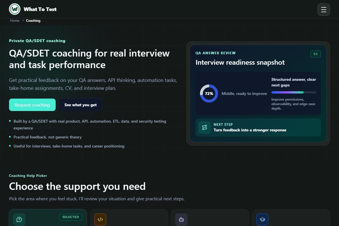Click the Request coaching button
This screenshot has height=226, width=339.
coord(32,105)
